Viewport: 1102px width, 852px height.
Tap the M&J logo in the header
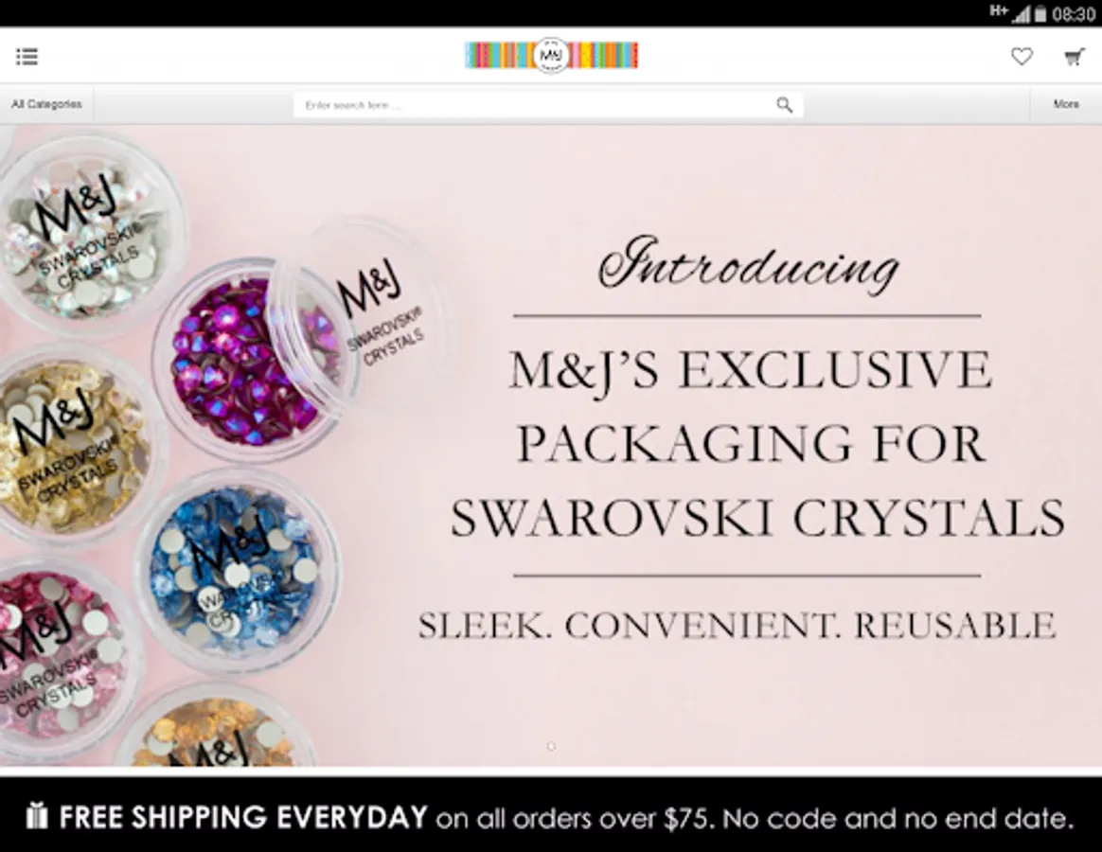[x=552, y=55]
